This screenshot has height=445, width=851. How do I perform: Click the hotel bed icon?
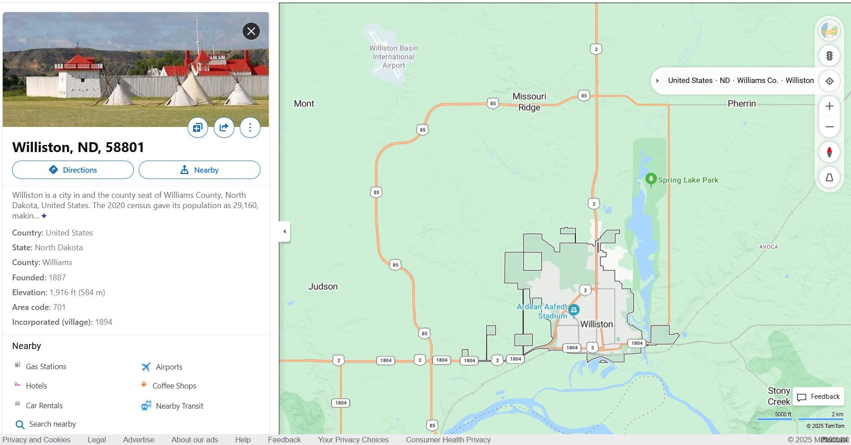[18, 384]
